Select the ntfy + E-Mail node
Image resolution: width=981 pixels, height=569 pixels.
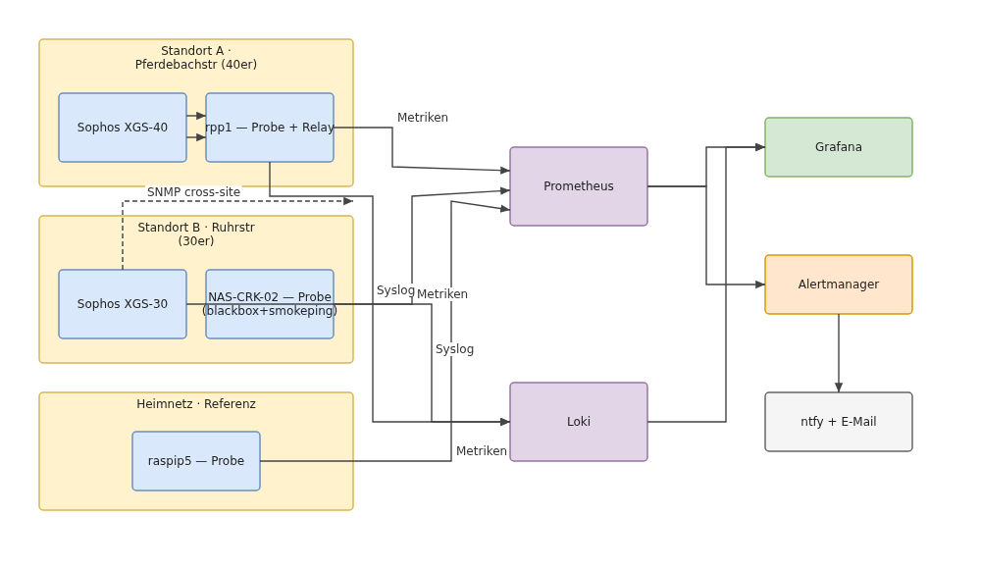[839, 422]
